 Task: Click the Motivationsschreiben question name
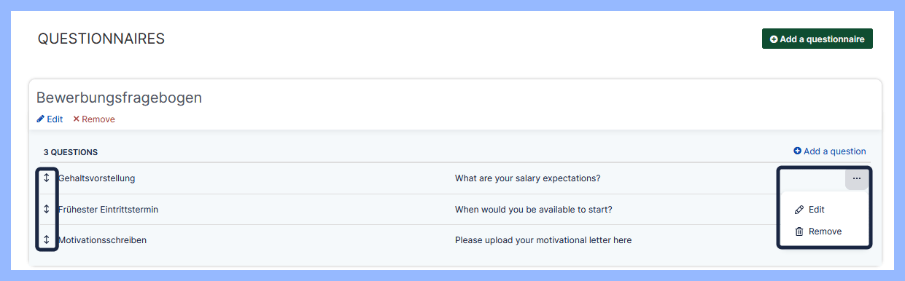click(x=102, y=240)
